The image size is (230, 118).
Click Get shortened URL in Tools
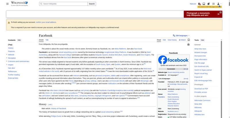click(x=202, y=66)
